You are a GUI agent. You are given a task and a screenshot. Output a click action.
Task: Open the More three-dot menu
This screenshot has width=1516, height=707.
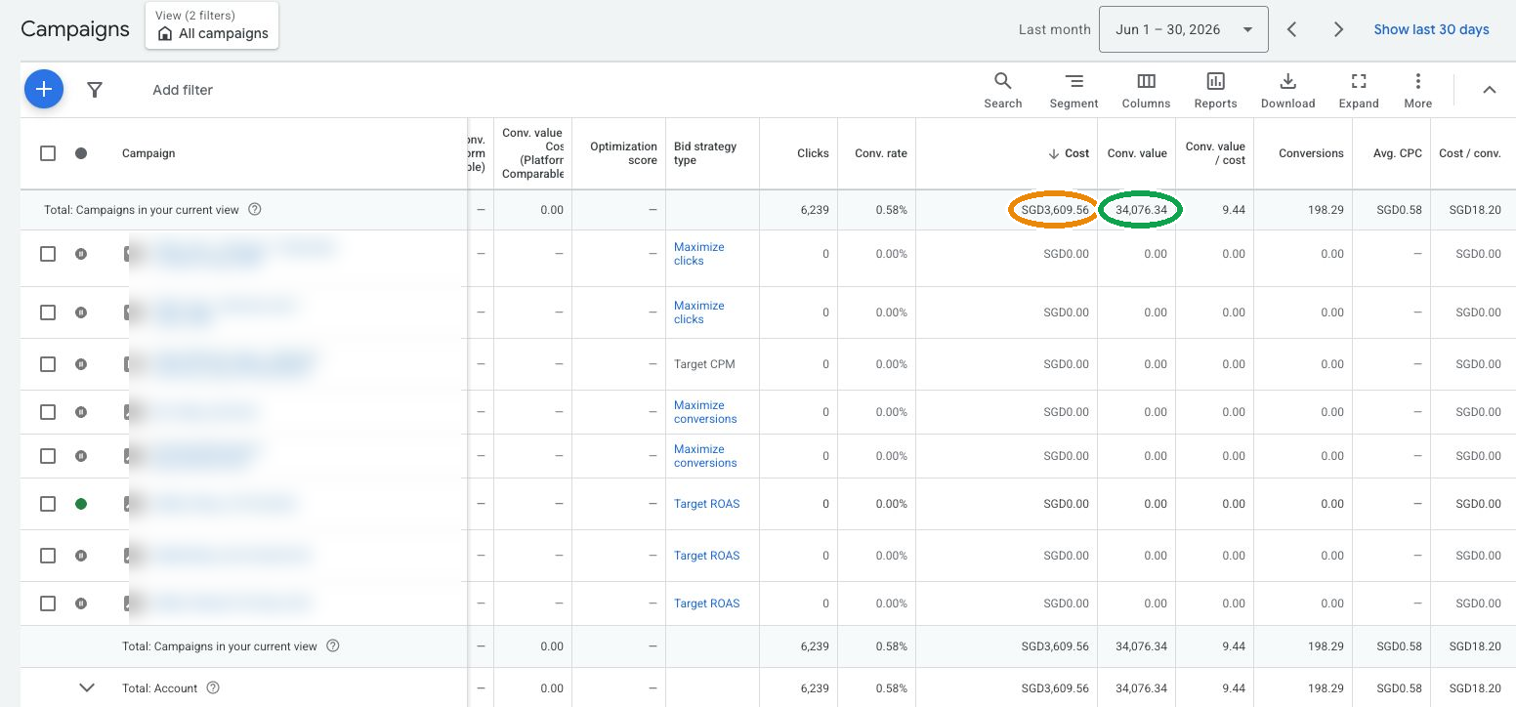[1417, 90]
